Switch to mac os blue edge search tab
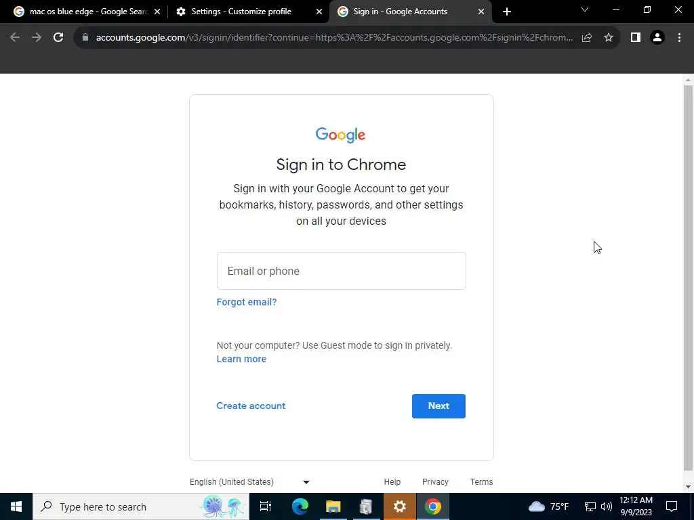Viewport: 694px width, 520px height. click(81, 12)
